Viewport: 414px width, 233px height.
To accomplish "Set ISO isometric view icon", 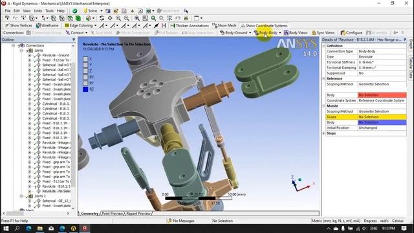I will click(169, 18).
